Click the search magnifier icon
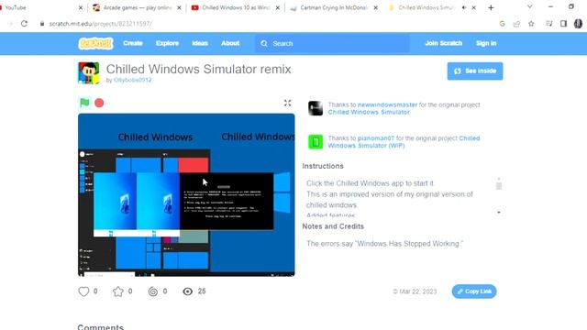 coord(264,43)
